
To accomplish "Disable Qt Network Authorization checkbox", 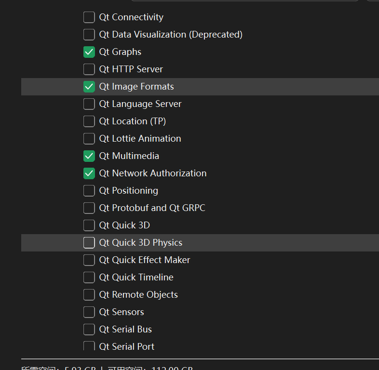I will [x=89, y=173].
